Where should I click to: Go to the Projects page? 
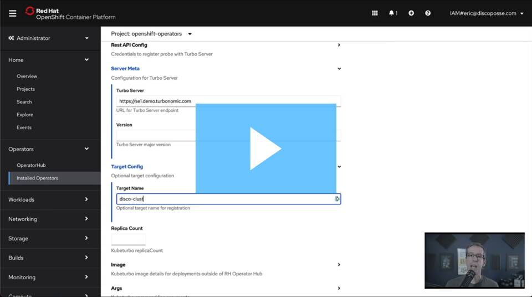(x=26, y=89)
